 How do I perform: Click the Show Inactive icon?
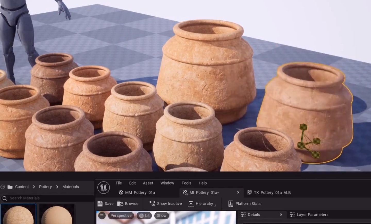point(153,204)
